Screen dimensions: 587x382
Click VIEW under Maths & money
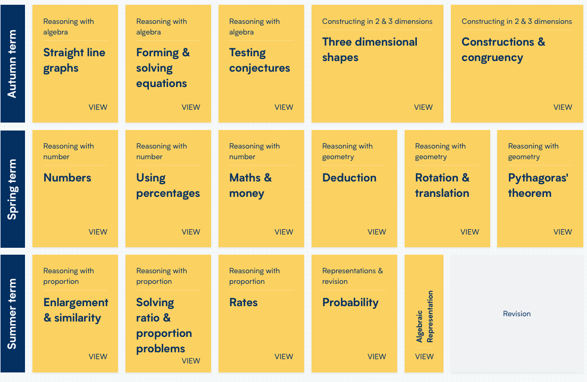coord(283,232)
